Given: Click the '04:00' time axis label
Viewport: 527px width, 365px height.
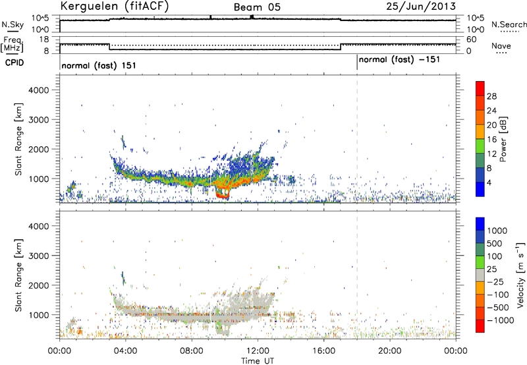Looking at the screenshot, I should coord(125,351).
